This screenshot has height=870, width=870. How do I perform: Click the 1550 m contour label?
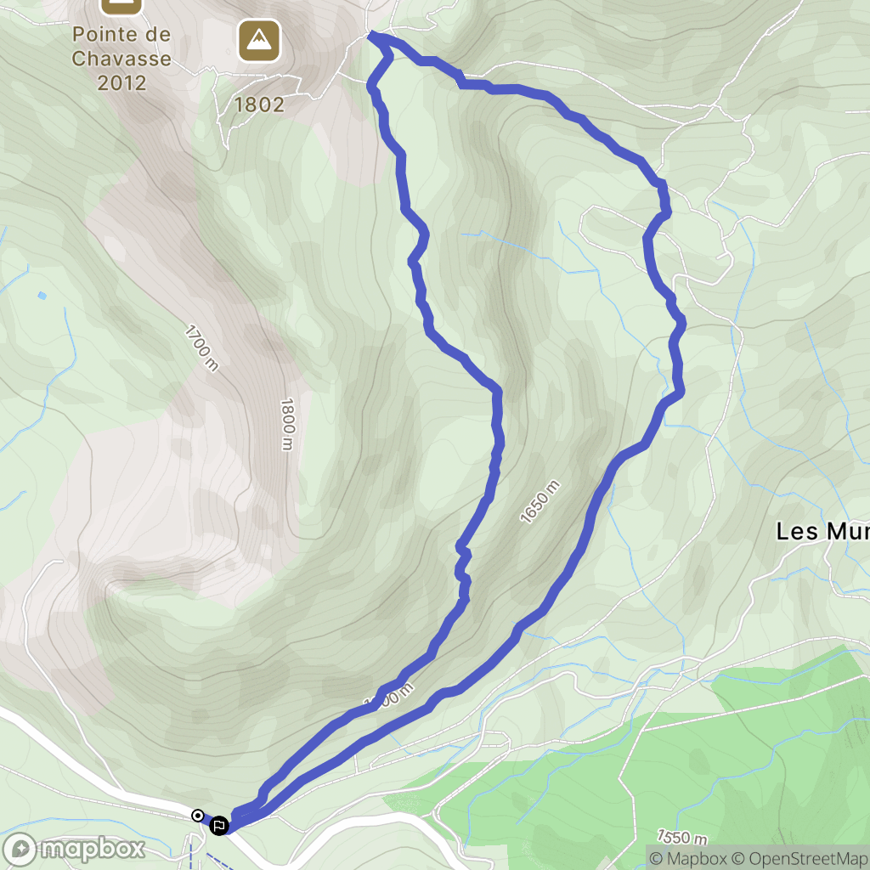click(x=682, y=837)
